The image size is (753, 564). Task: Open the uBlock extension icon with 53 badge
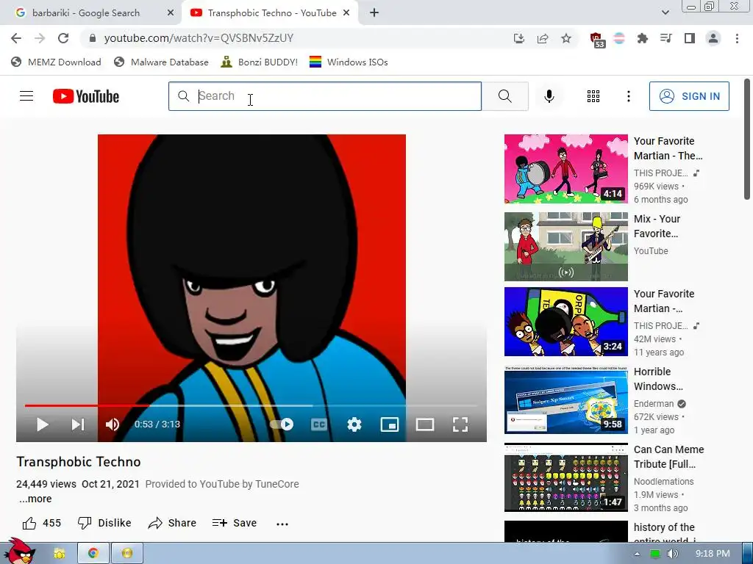coord(597,40)
